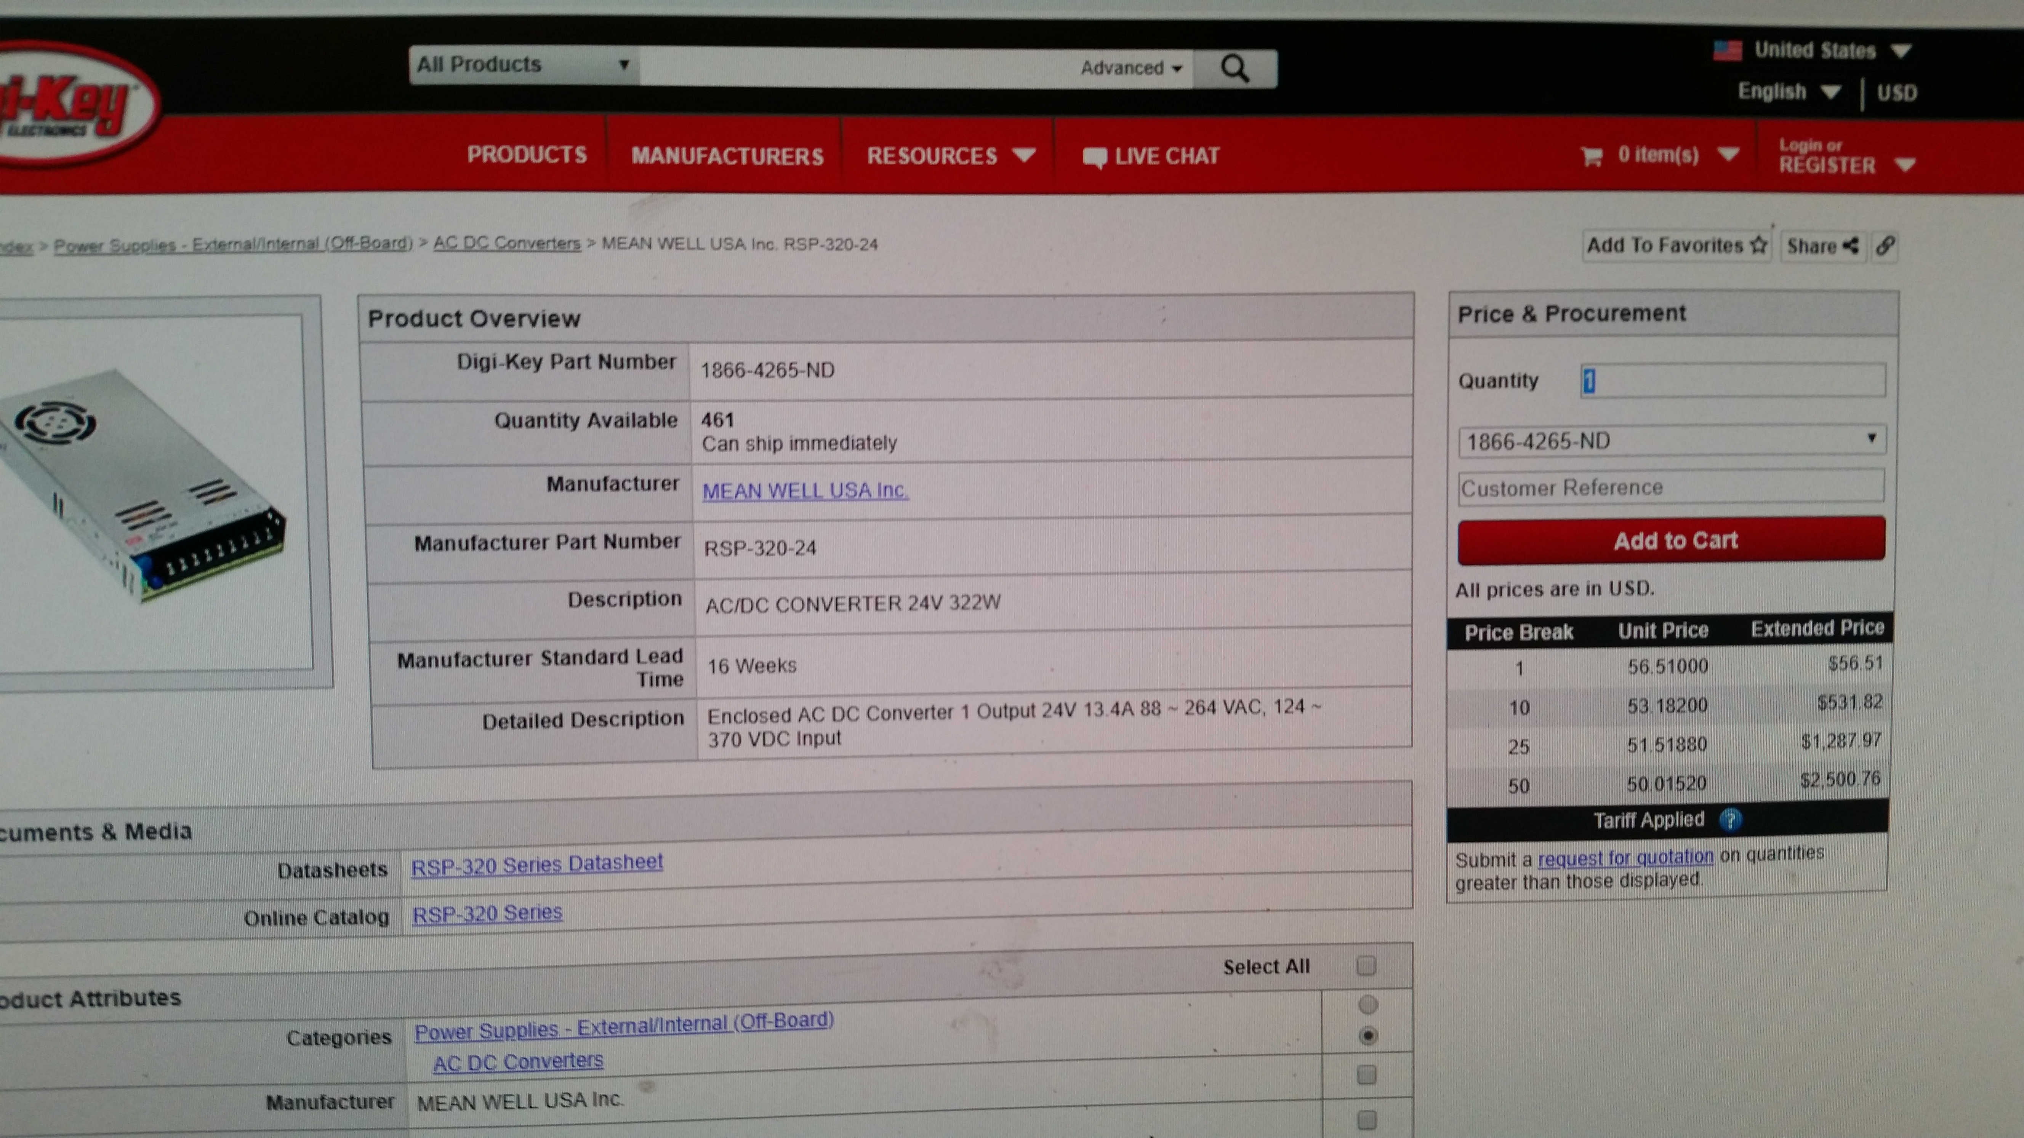Click the unit price 56.51000
This screenshot has width=2024, height=1138.
(1667, 666)
